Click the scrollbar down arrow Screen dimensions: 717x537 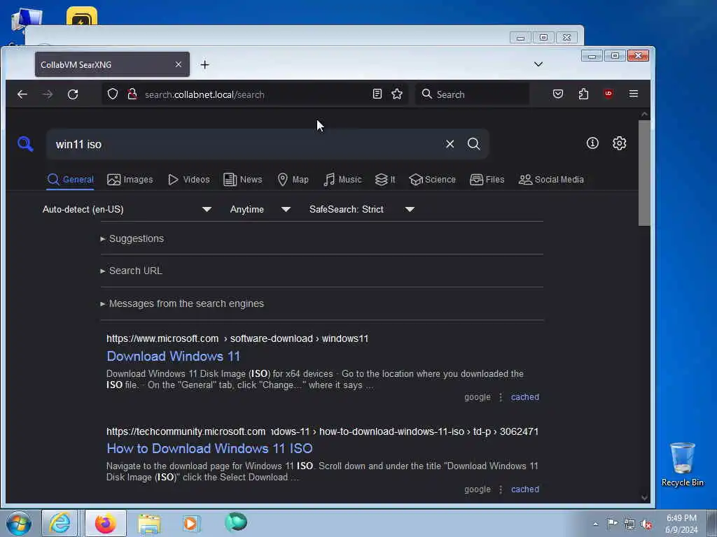click(644, 498)
